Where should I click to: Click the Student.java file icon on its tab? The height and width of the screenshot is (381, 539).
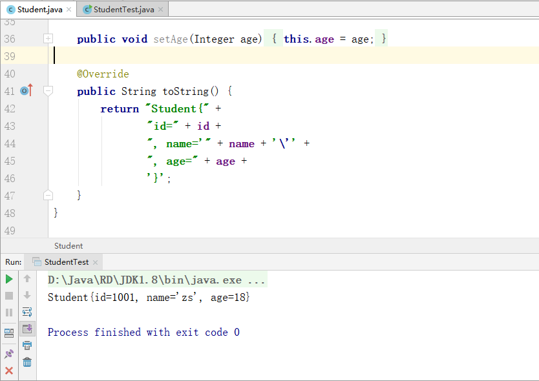[x=11, y=10]
